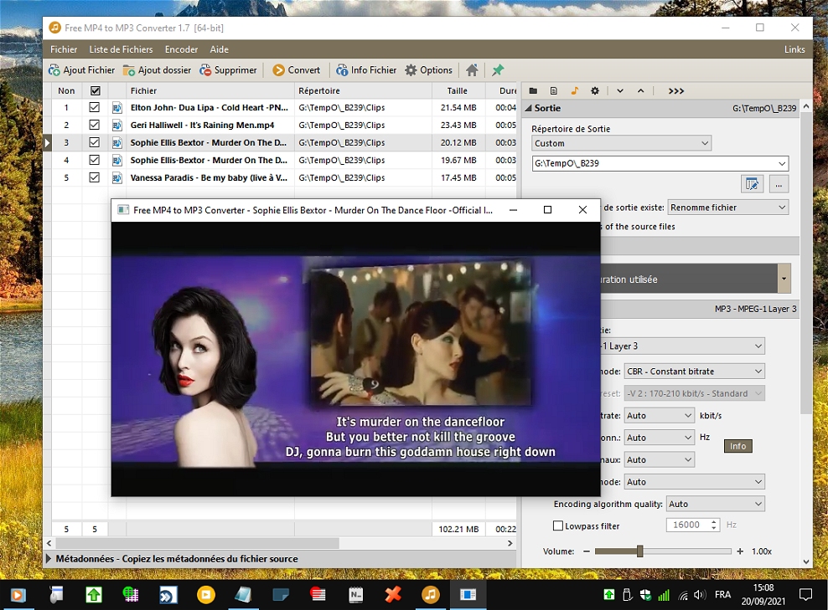
Task: Click Links in the menu bar
Action: pos(794,49)
